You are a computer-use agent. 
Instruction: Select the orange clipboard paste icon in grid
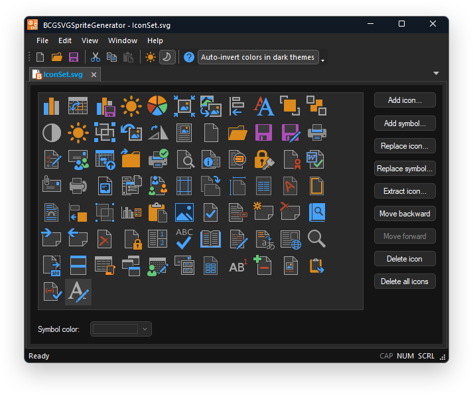[157, 212]
